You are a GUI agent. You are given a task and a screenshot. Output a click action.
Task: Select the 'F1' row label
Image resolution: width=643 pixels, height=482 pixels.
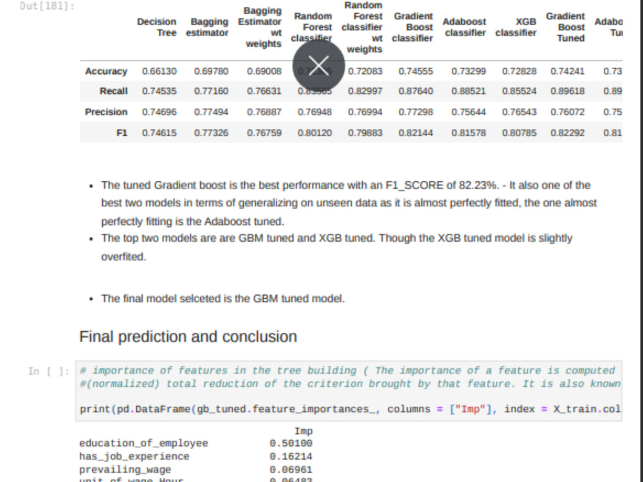122,133
